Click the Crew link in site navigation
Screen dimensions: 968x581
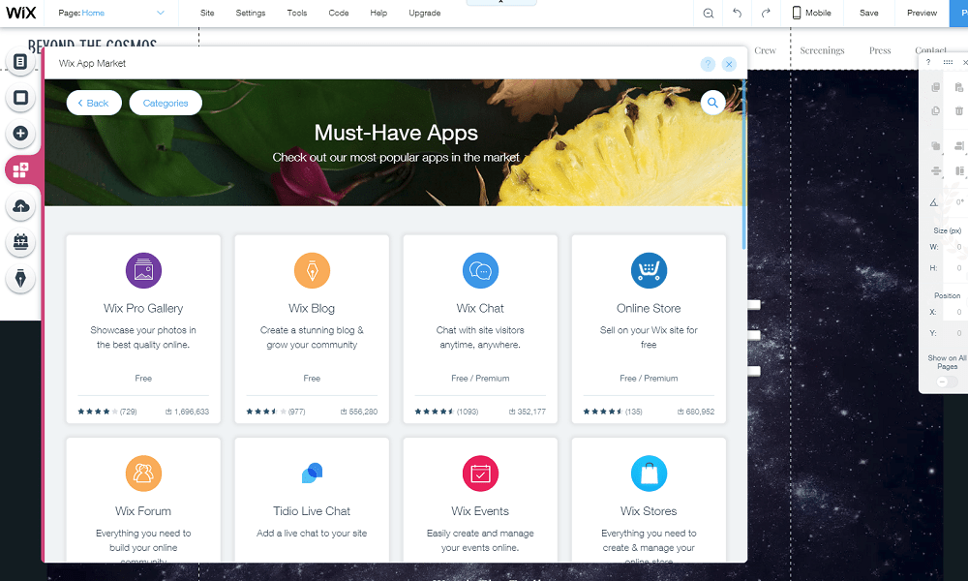point(765,50)
